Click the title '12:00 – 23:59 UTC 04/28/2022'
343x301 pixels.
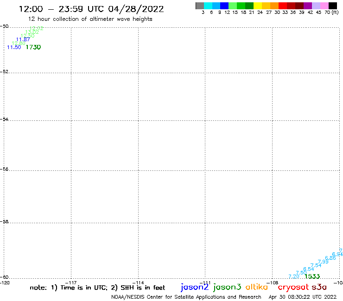click(91, 9)
